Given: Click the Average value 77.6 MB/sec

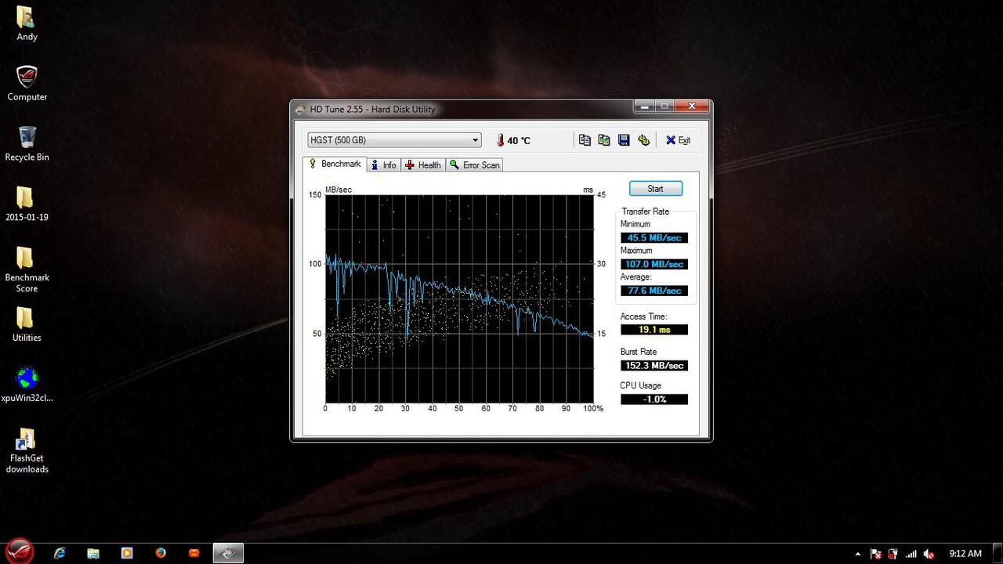Looking at the screenshot, I should 654,291.
